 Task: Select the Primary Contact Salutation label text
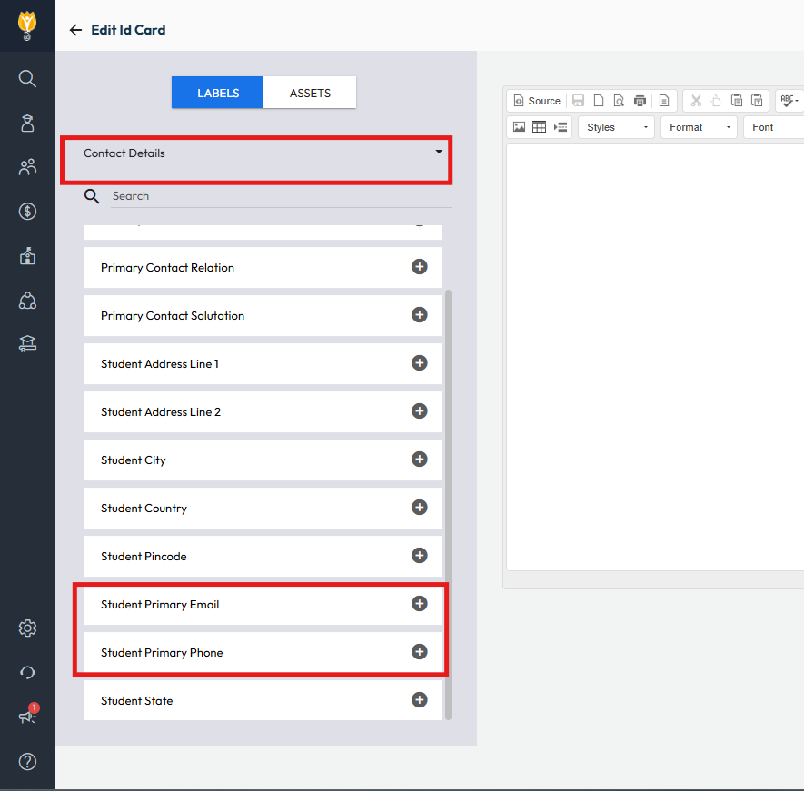pos(173,316)
